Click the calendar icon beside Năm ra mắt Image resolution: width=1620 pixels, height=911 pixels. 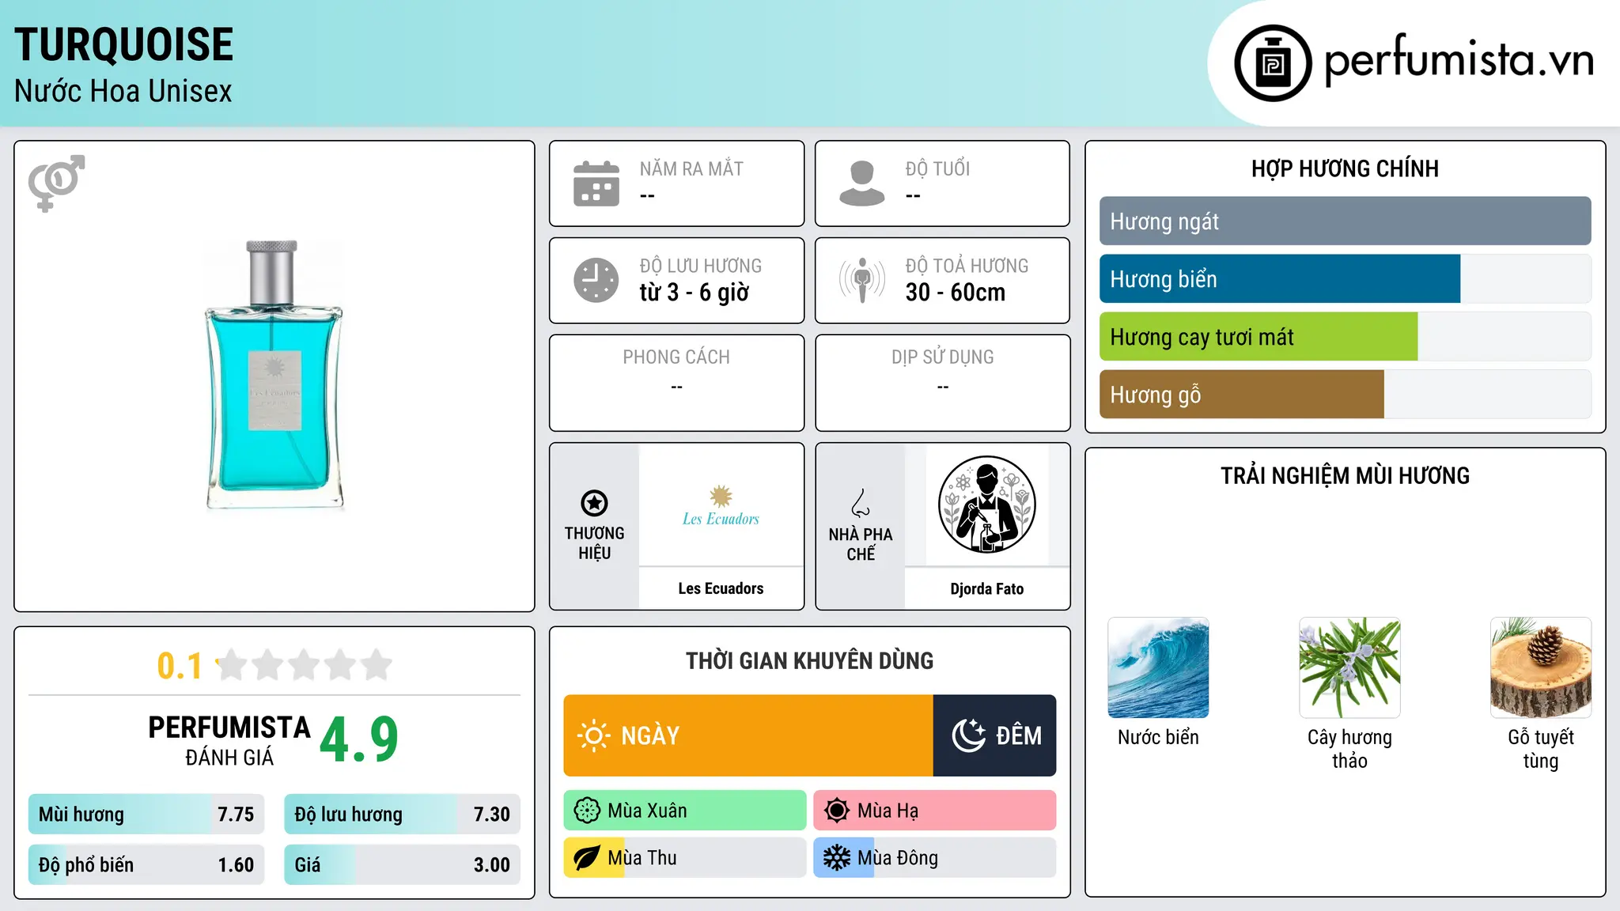[x=596, y=183]
